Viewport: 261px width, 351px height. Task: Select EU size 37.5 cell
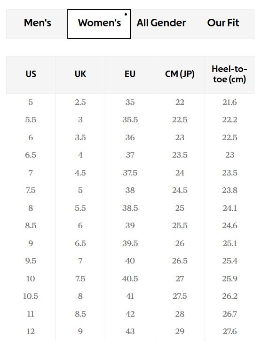coord(130,173)
